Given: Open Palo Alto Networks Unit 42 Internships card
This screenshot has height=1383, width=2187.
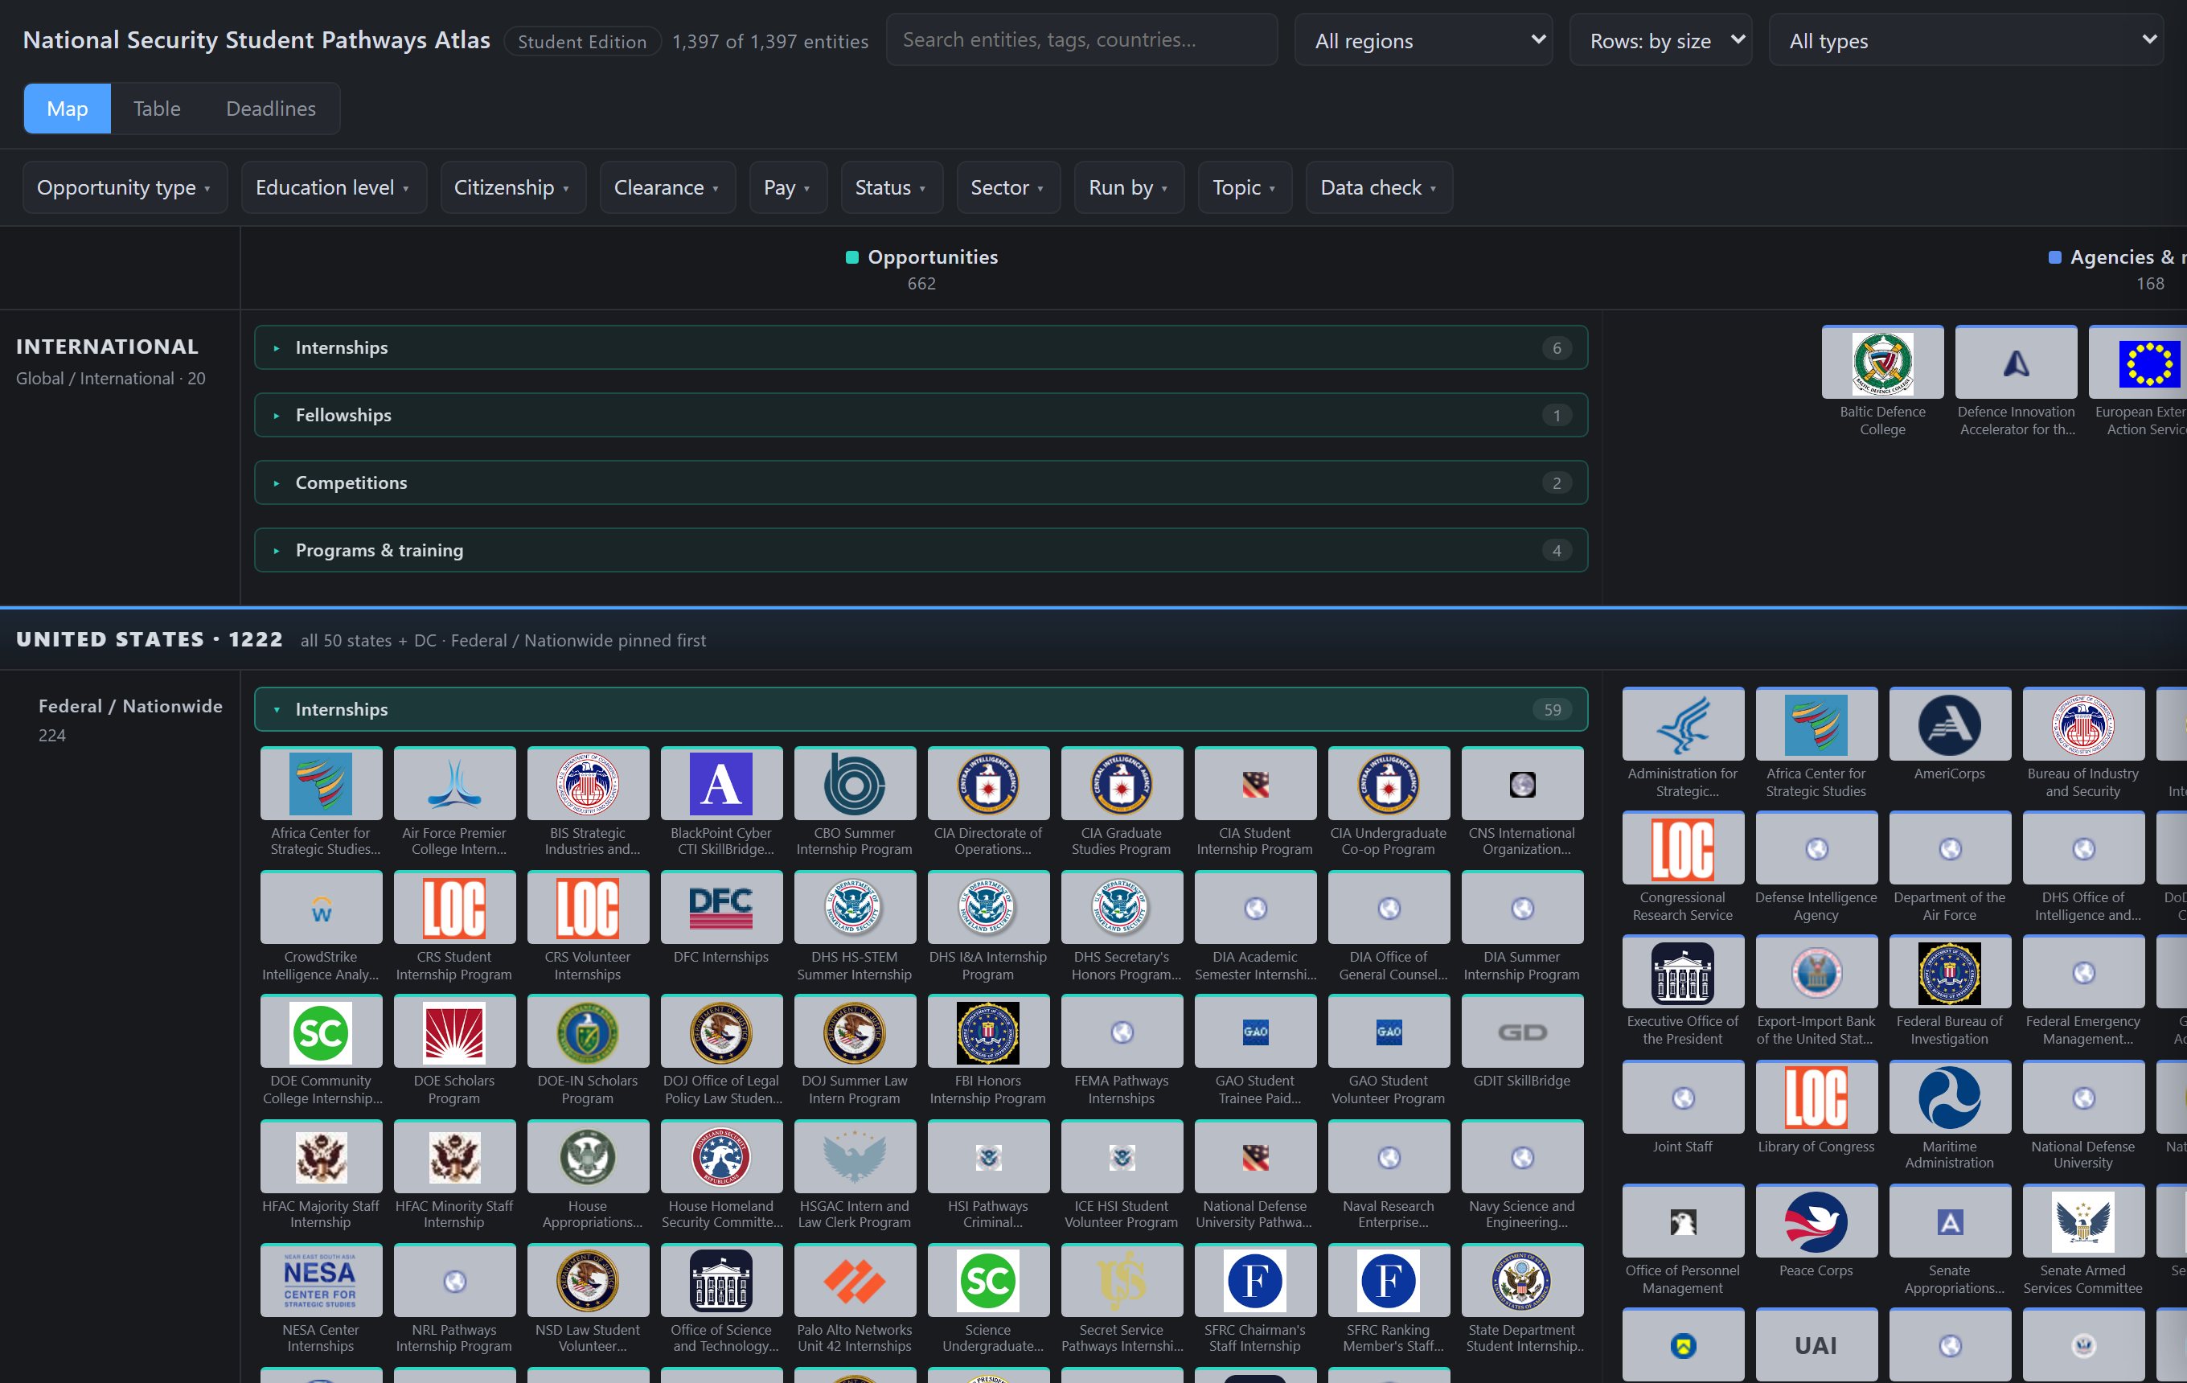Looking at the screenshot, I should [x=855, y=1299].
